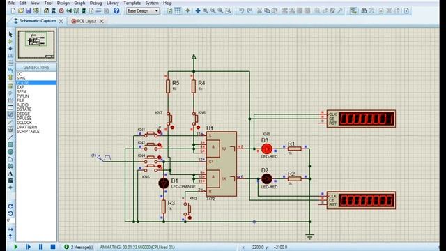Zoom in using magnifier plus icon
The image size is (446, 251).
pyautogui.click(x=206, y=11)
